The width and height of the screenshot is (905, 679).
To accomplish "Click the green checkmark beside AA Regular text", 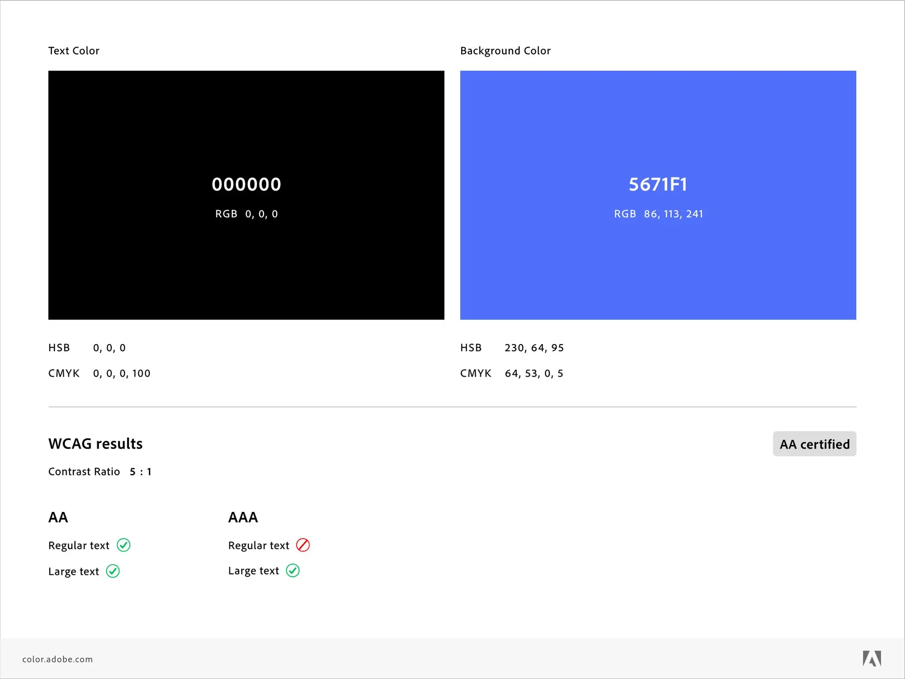I will 124,545.
